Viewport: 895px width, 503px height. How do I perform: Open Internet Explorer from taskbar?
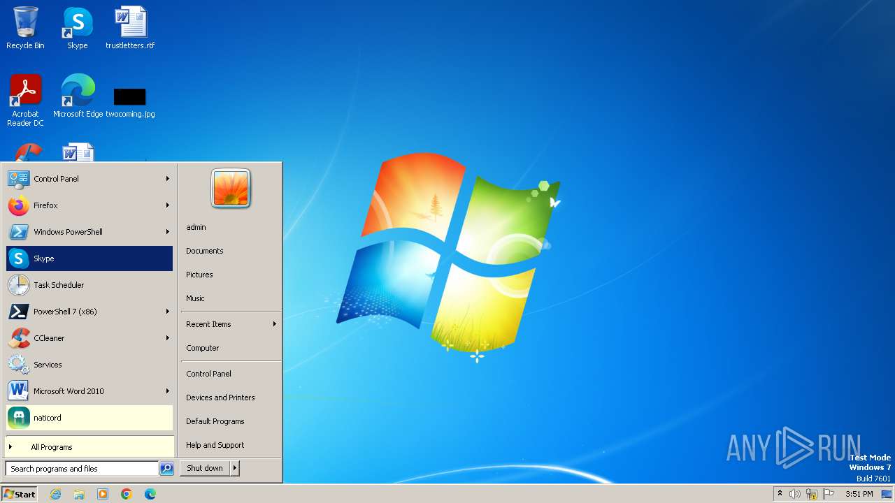pyautogui.click(x=55, y=494)
